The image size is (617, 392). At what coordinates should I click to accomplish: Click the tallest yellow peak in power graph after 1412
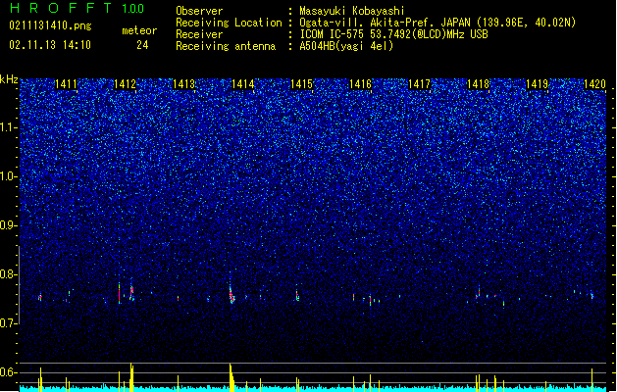pyautogui.click(x=131, y=376)
